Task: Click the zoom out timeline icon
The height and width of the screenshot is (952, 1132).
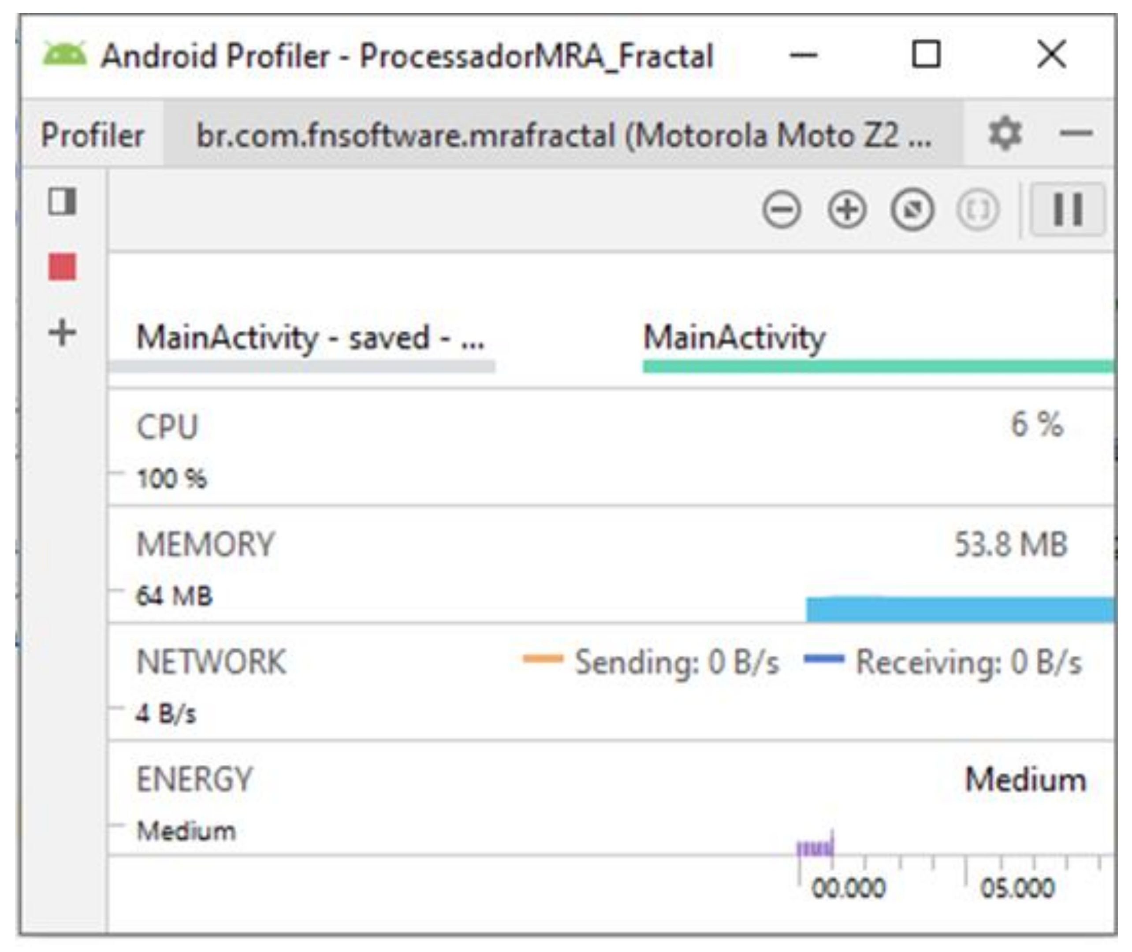Action: click(781, 210)
